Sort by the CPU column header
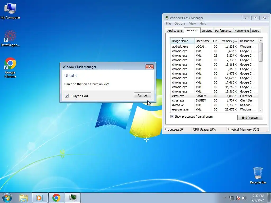 coord(216,41)
